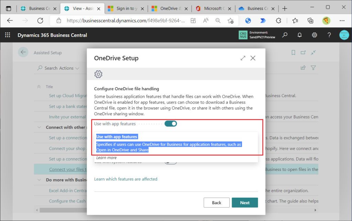The height and width of the screenshot is (221, 352).
Task: Open the browser Extensions puzzle icon
Action: point(278,21)
